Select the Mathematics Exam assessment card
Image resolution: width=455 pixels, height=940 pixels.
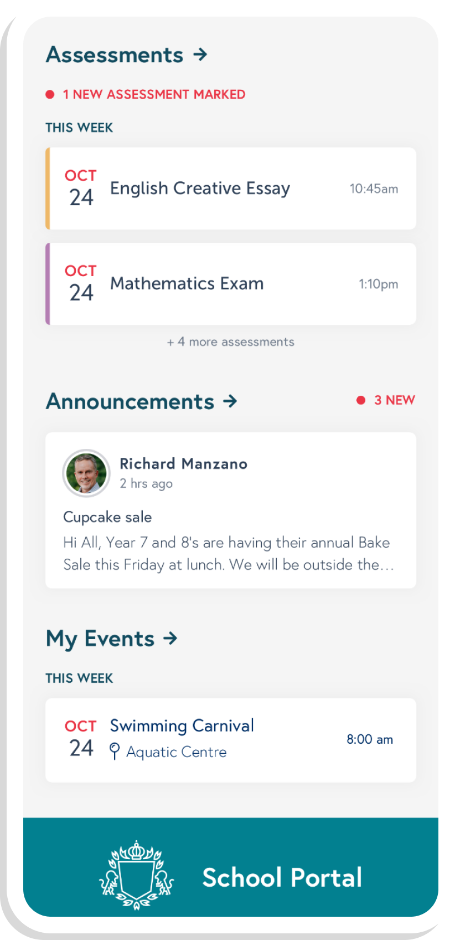[230, 284]
